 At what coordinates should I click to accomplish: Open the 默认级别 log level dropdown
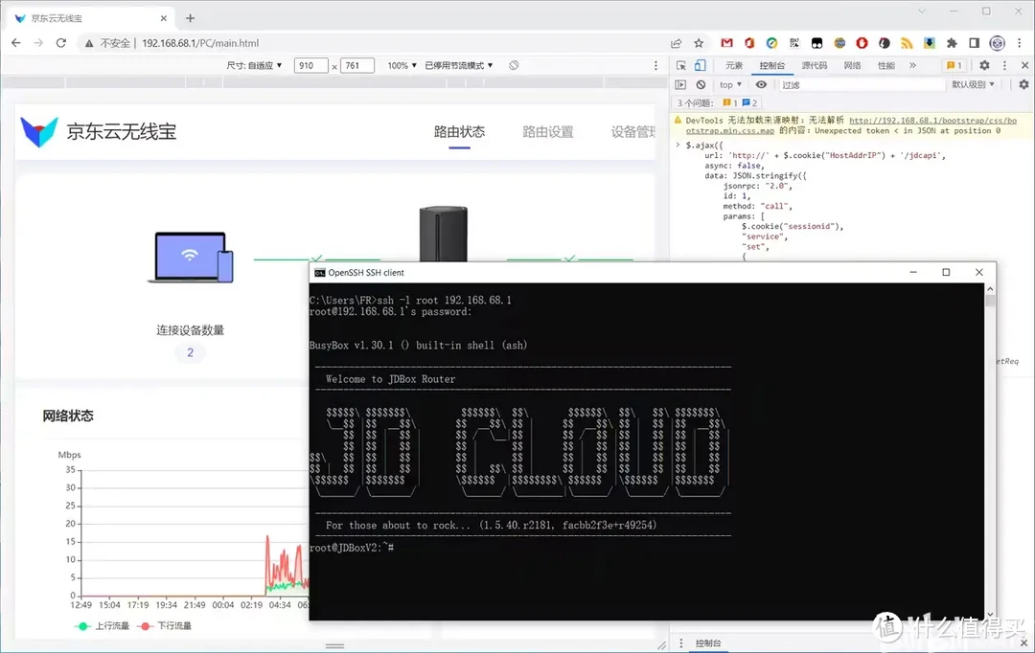pos(973,85)
